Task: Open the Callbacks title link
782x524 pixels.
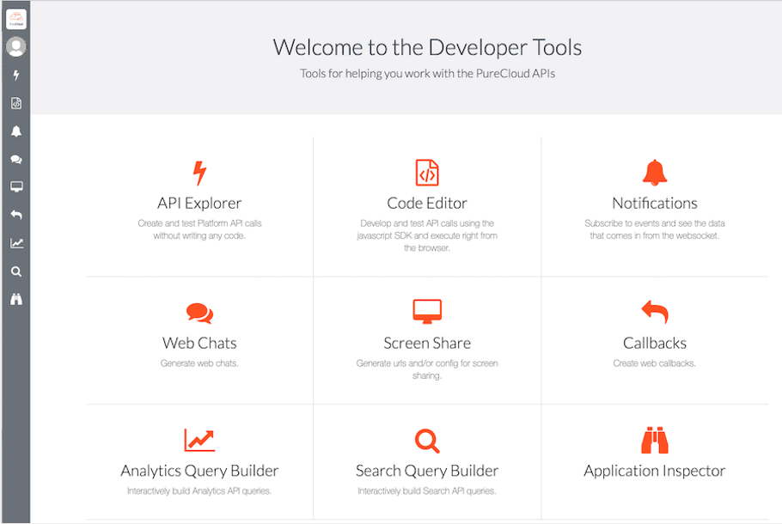Action: [x=654, y=343]
